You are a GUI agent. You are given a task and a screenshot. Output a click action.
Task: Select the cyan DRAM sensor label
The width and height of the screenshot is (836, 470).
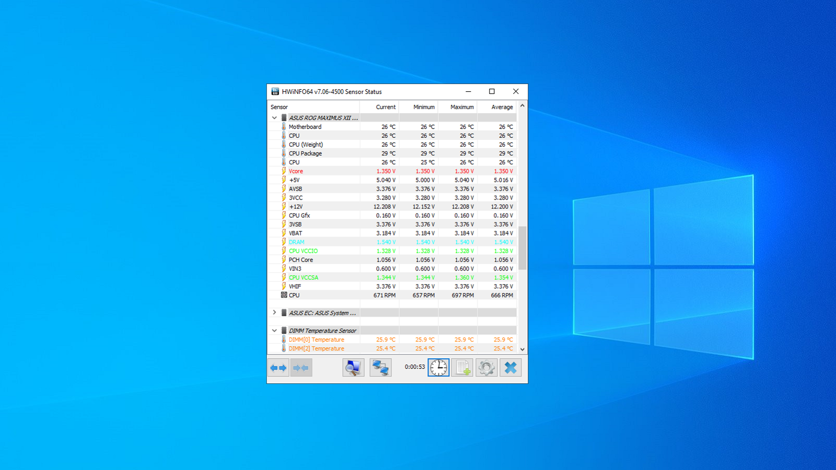pyautogui.click(x=296, y=242)
